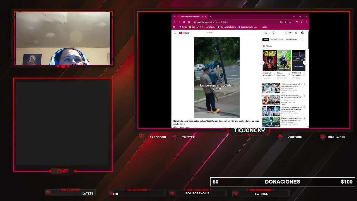Open the Kick bookmark
The image size is (357, 201).
click(192, 27)
